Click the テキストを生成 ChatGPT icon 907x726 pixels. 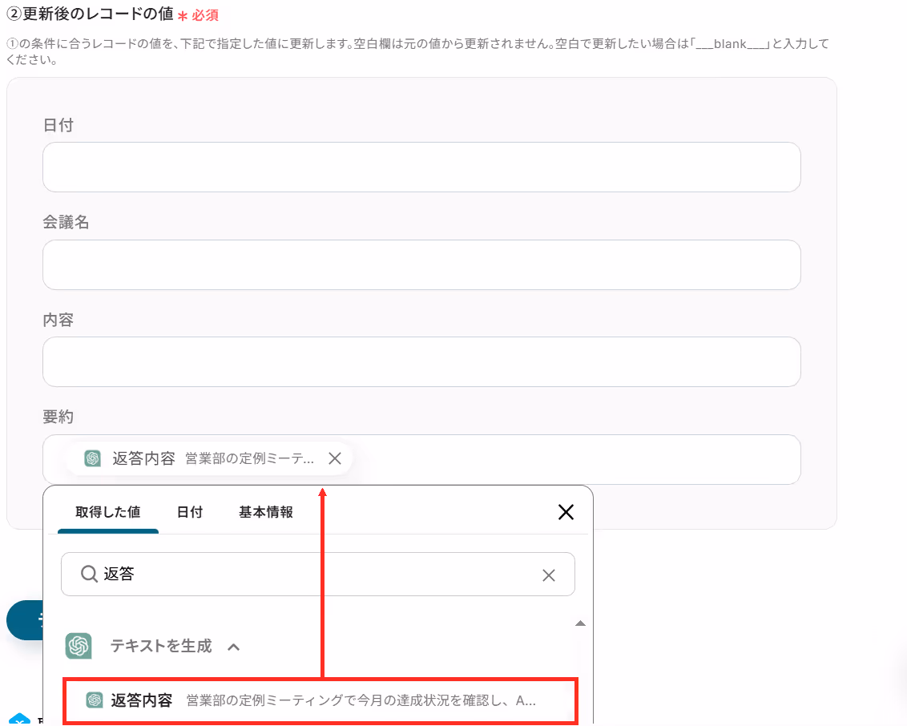click(79, 646)
